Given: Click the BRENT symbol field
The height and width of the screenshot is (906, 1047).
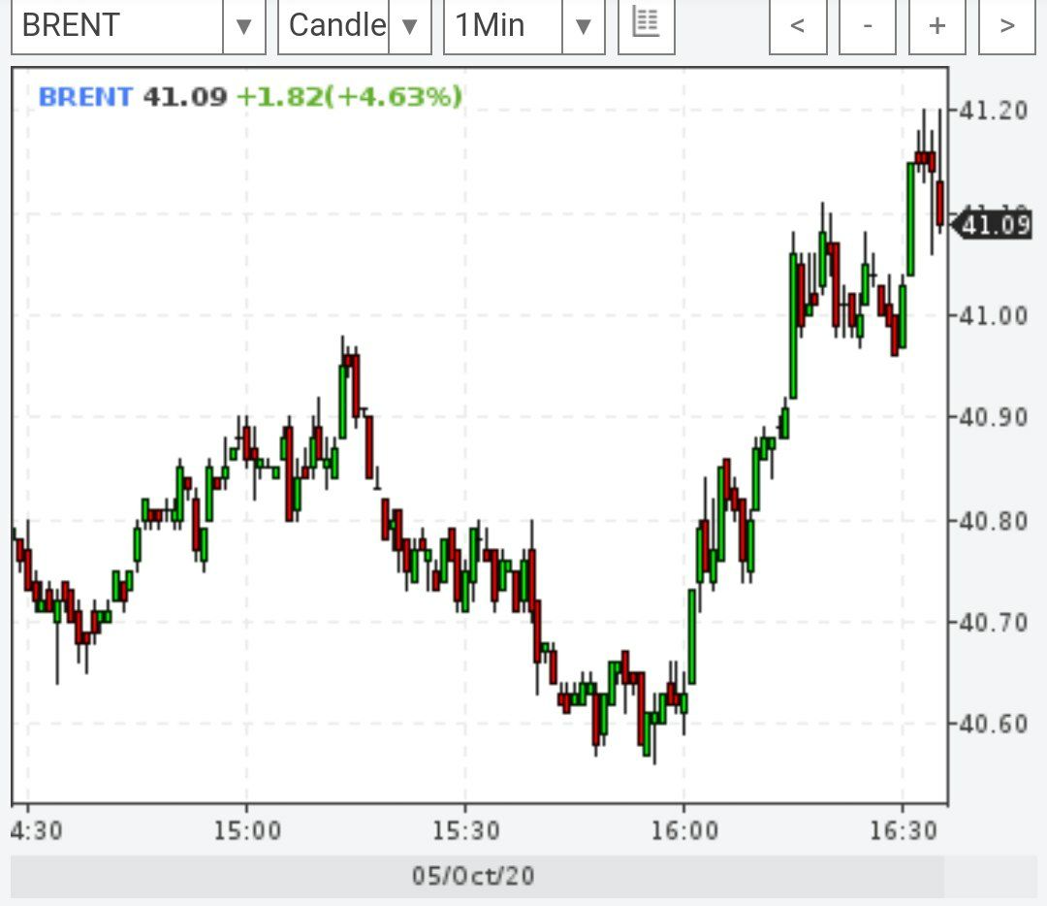Looking at the screenshot, I should coord(117,27).
